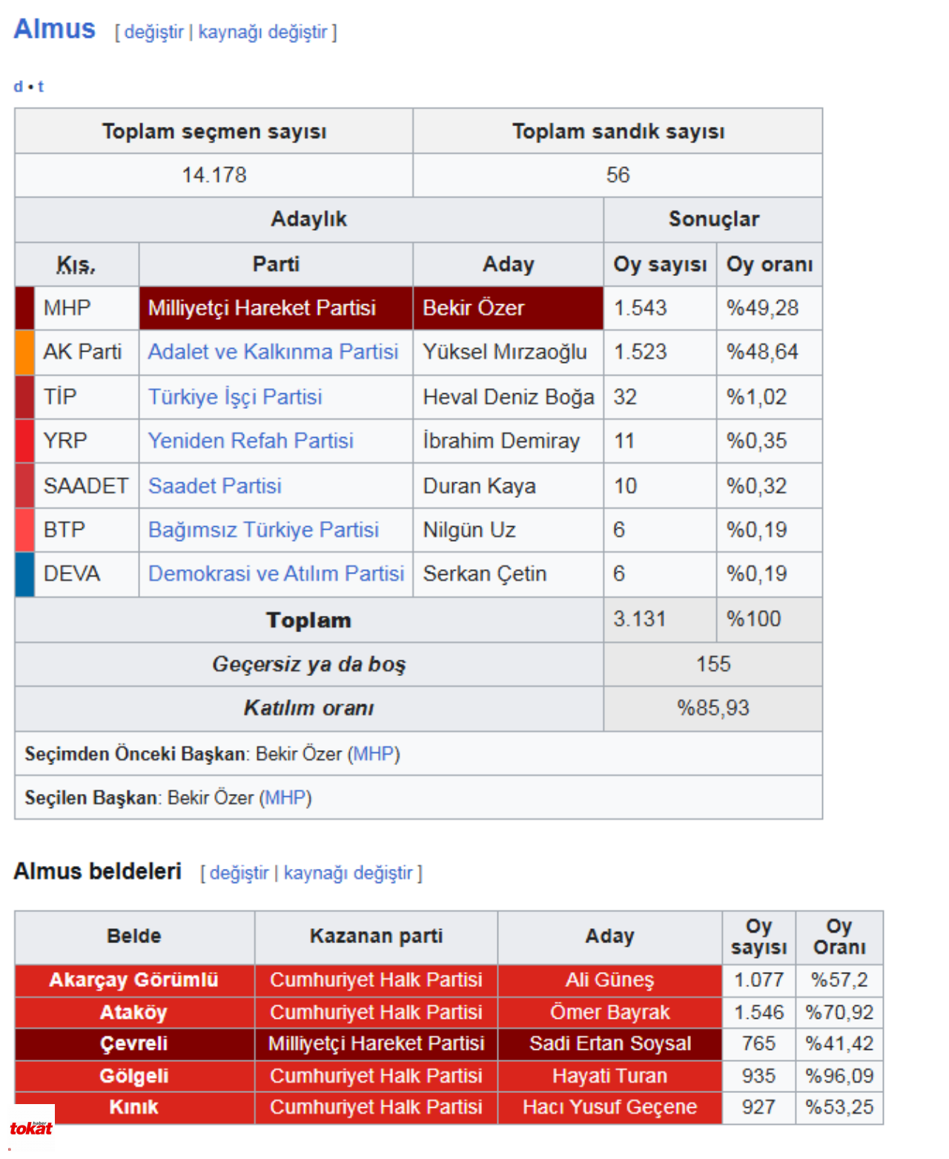Open Türkiye İşçi Partisi link

235,397
